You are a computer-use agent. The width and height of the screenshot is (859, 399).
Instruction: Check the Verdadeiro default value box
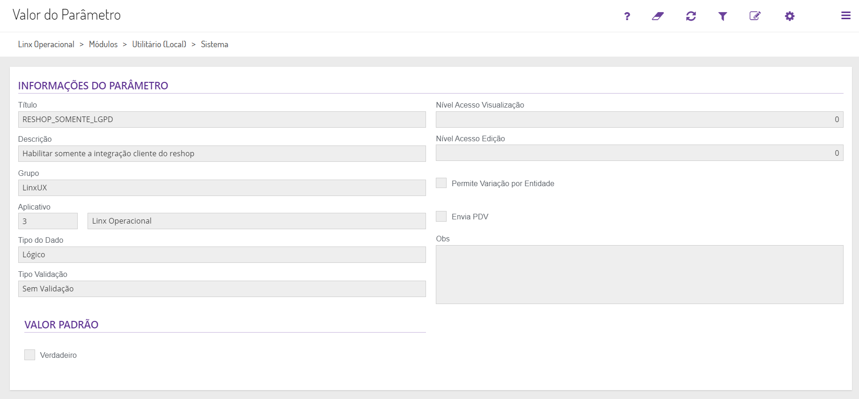[x=30, y=355]
